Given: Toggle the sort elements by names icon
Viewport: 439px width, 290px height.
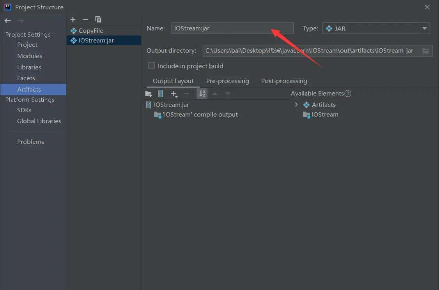Looking at the screenshot, I should (x=202, y=94).
